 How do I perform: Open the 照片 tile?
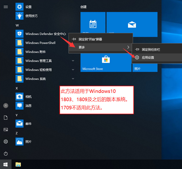[145, 68]
